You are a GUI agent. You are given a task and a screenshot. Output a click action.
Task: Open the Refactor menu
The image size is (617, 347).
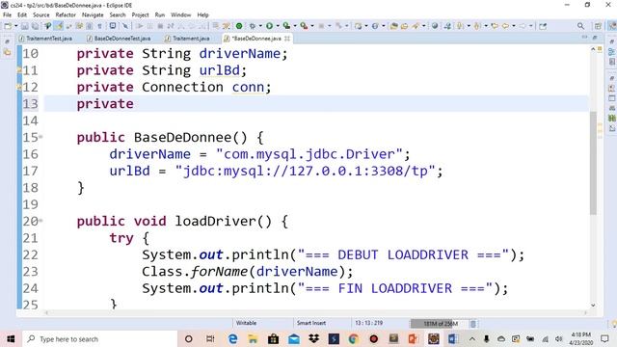(x=66, y=15)
